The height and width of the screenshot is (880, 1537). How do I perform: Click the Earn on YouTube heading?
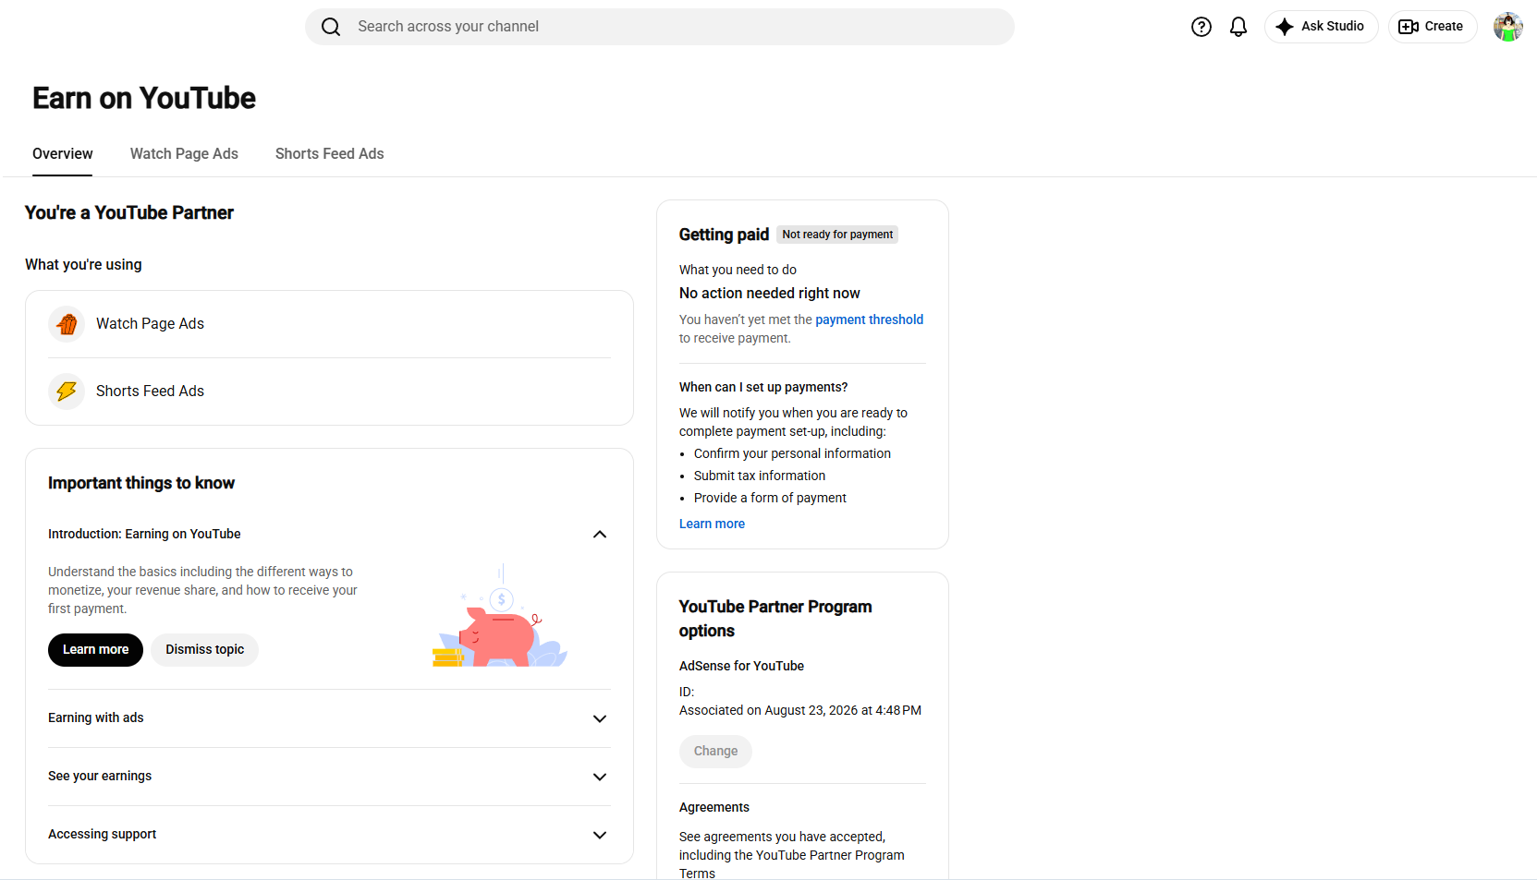[144, 98]
